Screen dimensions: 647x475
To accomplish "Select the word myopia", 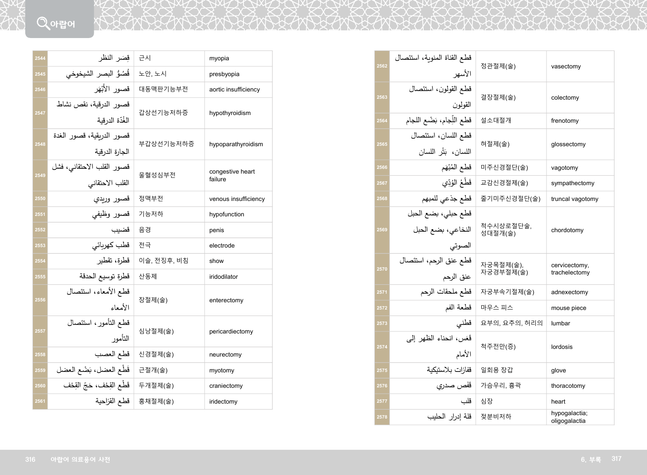I will 219,59.
